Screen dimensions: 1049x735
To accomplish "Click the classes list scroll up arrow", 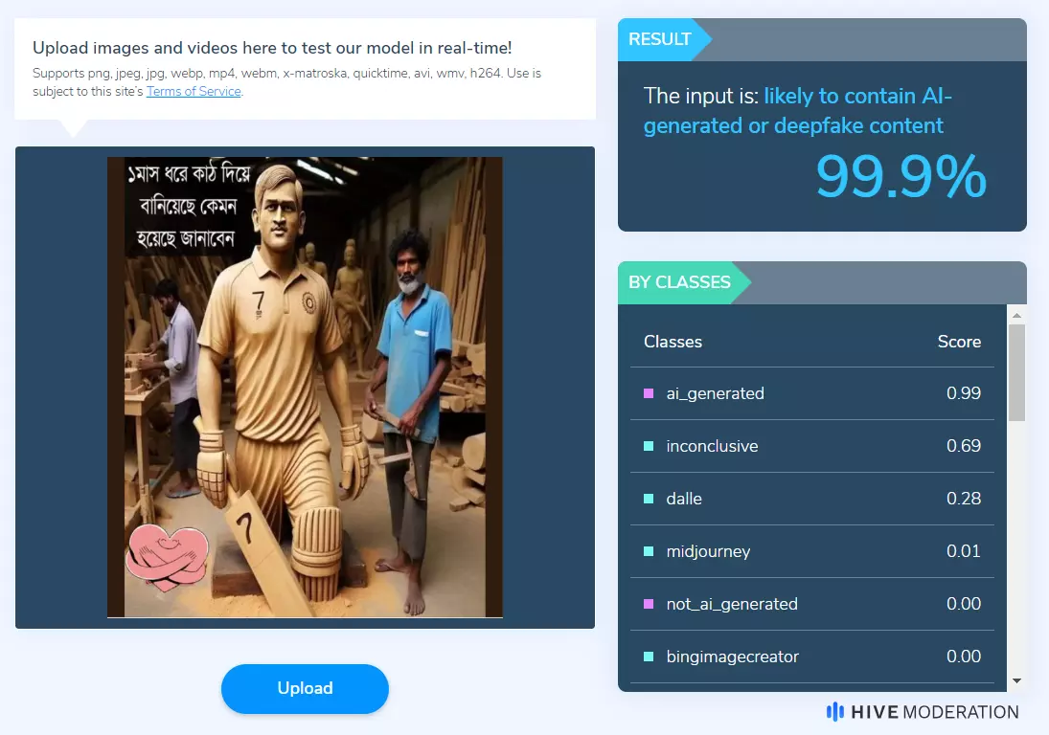I will click(x=1016, y=315).
